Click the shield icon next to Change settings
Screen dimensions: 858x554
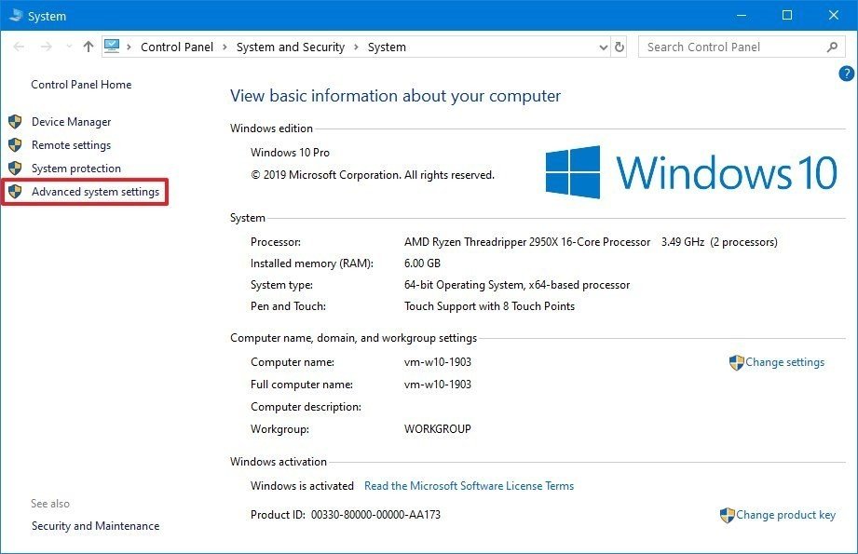(737, 362)
